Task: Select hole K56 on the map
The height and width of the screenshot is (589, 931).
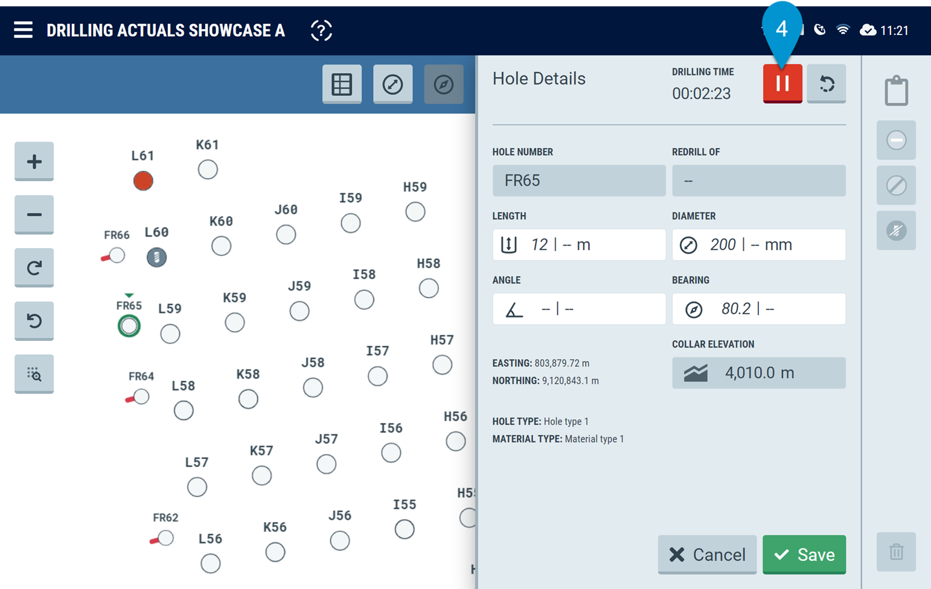Action: pos(275,552)
